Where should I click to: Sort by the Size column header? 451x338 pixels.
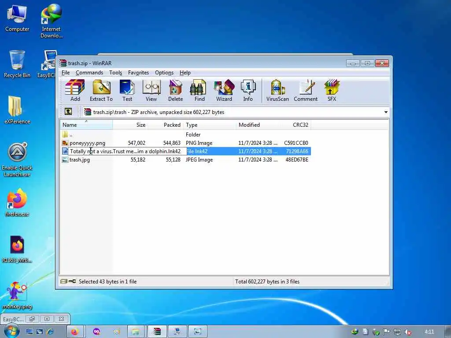[130, 125]
